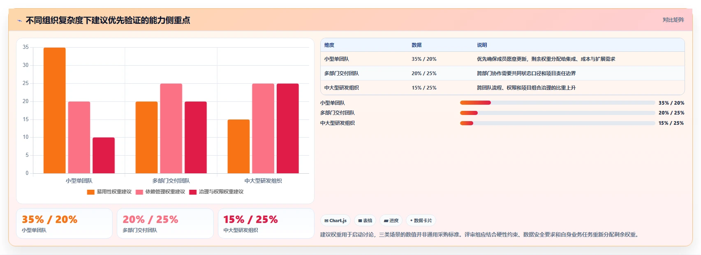Click the orange 多部门交付团队 bar
The height and width of the screenshot is (255, 701).
click(x=147, y=137)
